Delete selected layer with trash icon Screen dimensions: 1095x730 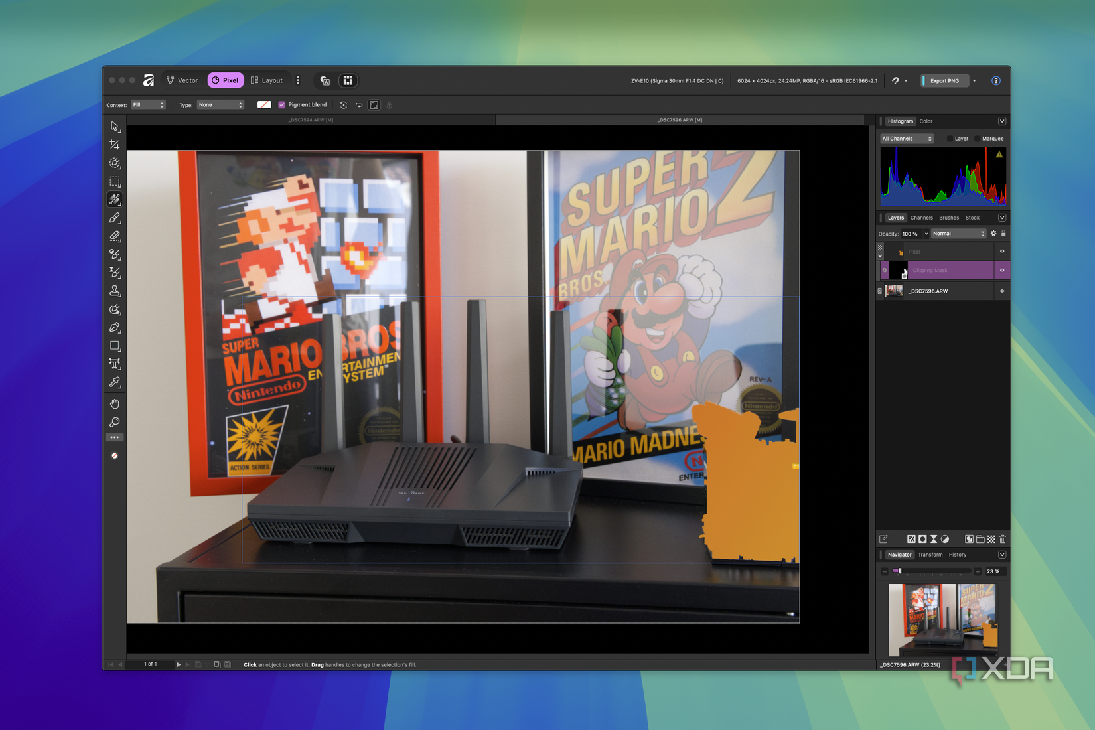[1003, 539]
